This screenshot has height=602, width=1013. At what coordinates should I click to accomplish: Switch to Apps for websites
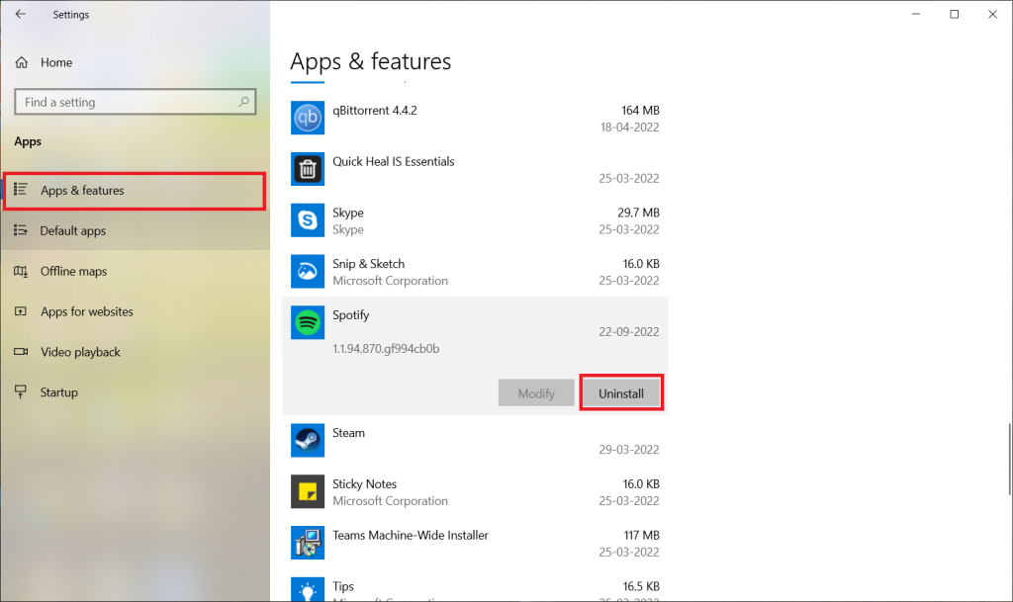tap(86, 312)
